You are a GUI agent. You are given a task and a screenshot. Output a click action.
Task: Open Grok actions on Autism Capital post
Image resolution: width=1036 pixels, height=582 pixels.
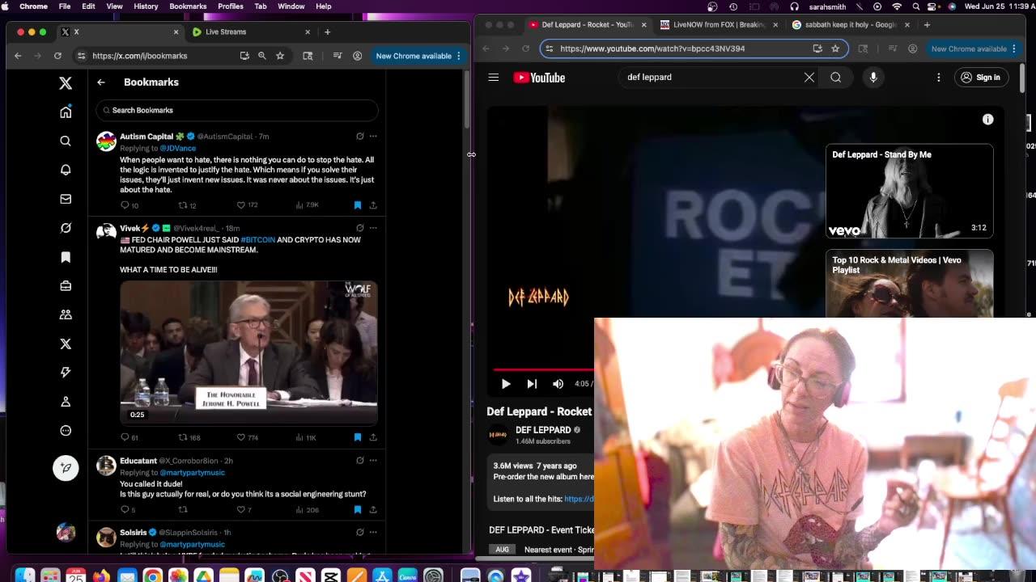[x=360, y=136]
